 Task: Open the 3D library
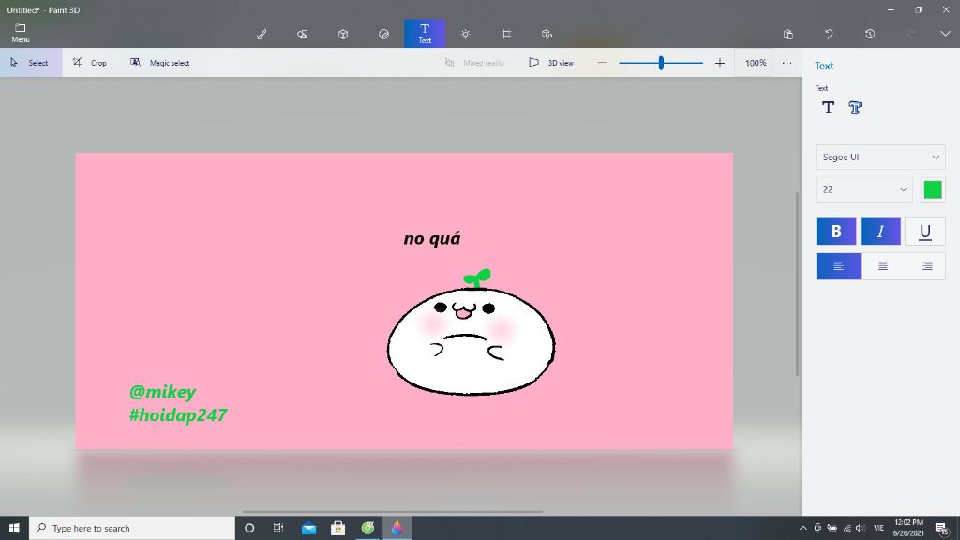click(547, 33)
